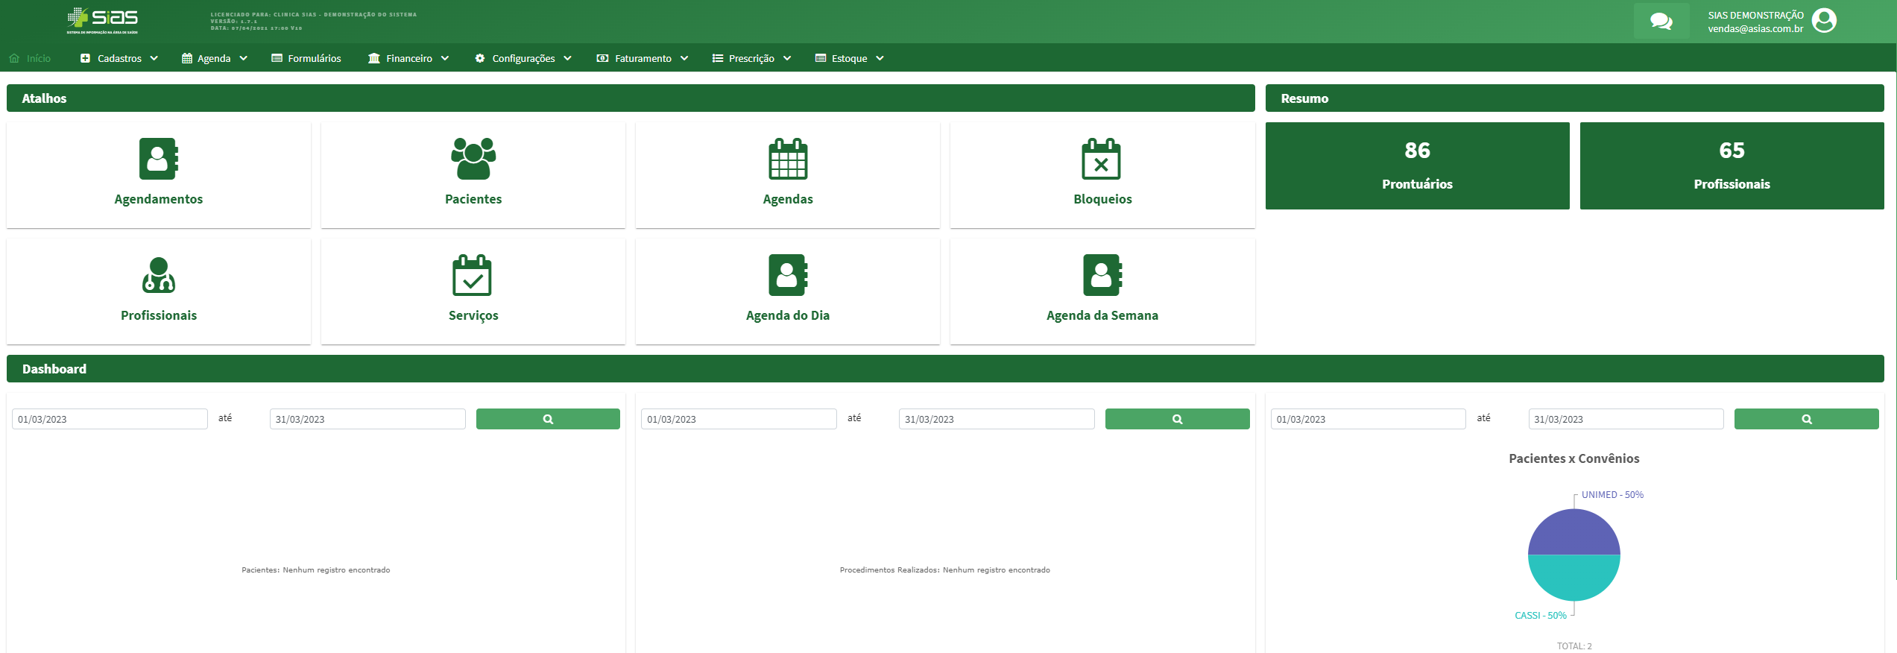
Task: Open the Serviços calendar-check icon
Action: click(x=473, y=275)
